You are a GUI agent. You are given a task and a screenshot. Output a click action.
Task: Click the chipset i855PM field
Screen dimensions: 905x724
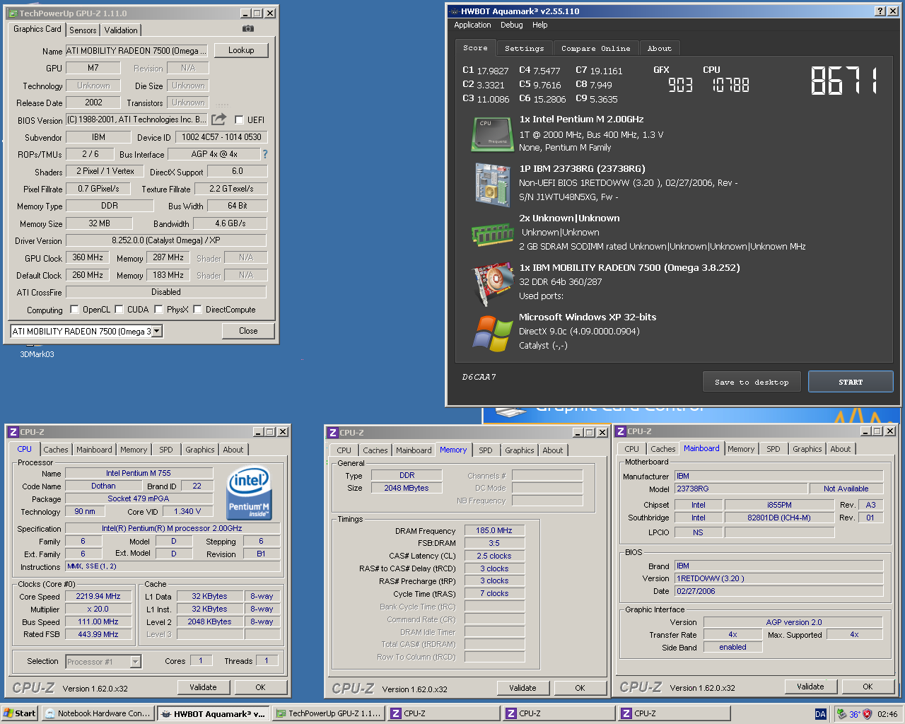779,505
